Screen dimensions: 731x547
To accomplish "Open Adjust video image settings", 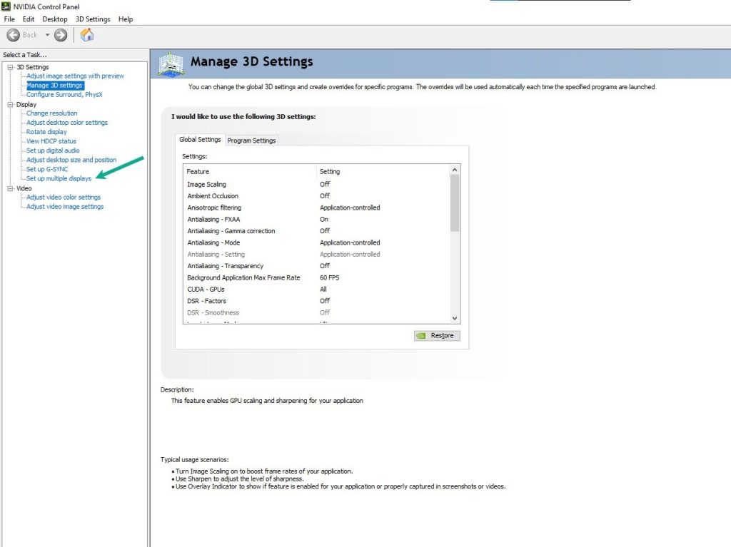I will pyautogui.click(x=65, y=206).
